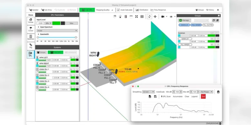
Task: Hide the CDD6 FILL 4 system
Action: tap(77, 87)
